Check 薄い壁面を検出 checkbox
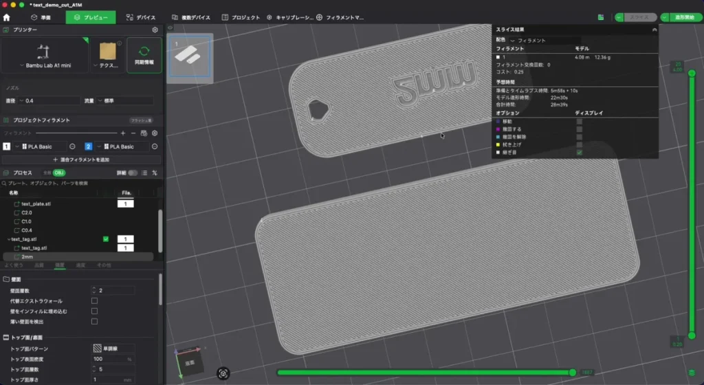 click(94, 321)
